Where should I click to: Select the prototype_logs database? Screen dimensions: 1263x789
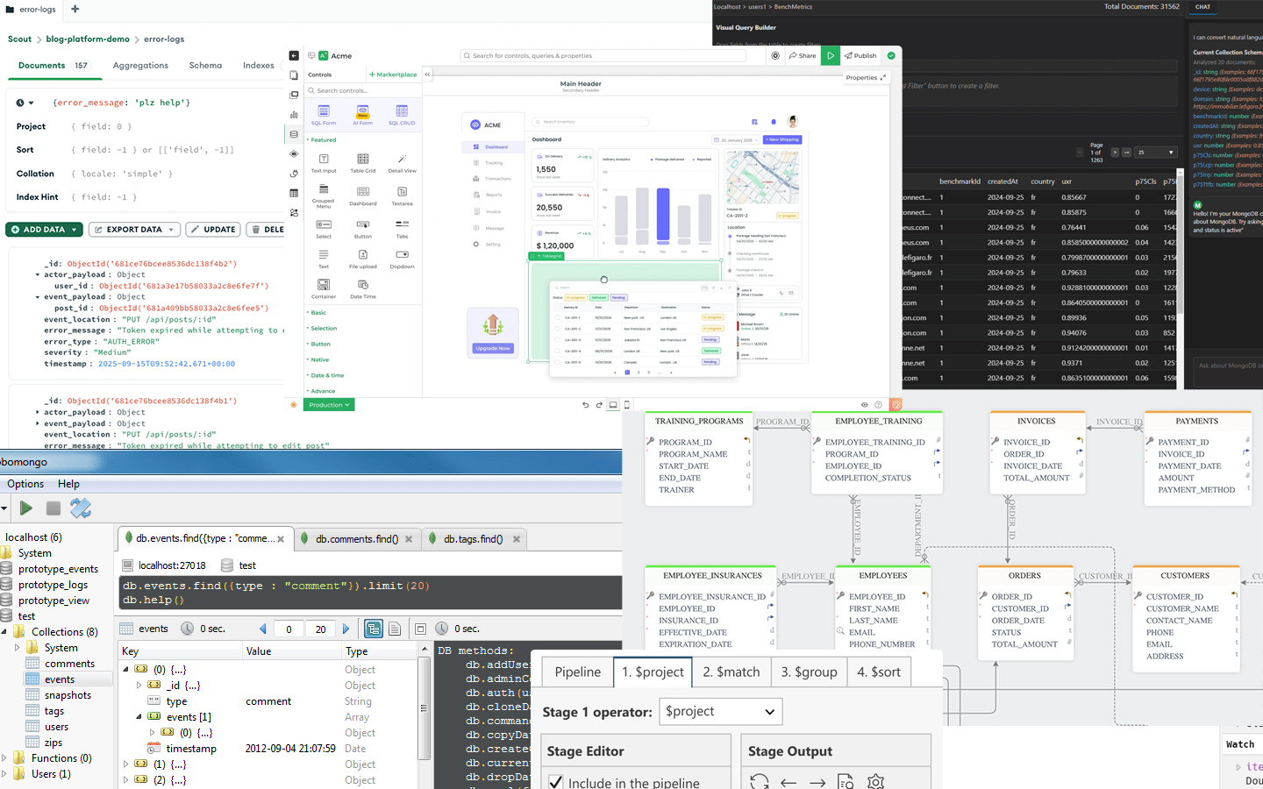point(53,585)
